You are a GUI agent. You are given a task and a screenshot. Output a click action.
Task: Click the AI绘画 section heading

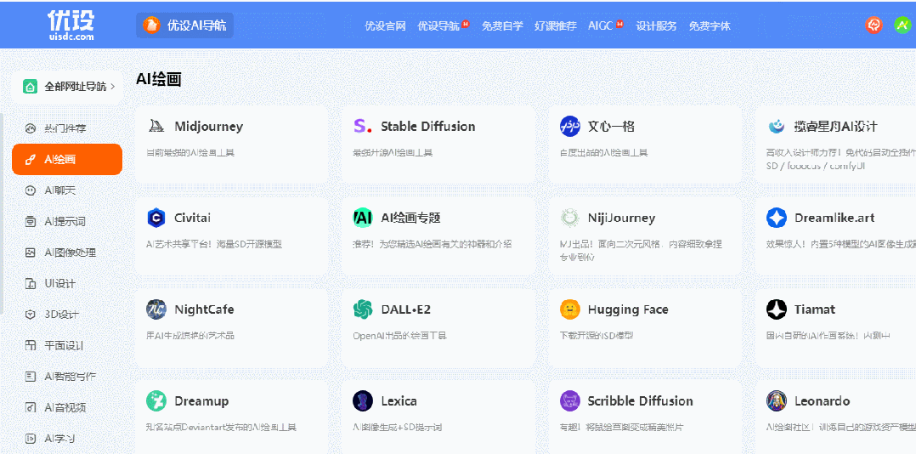[158, 80]
